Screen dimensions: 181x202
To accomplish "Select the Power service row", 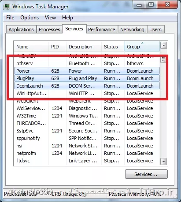I will pyautogui.click(x=87, y=71).
